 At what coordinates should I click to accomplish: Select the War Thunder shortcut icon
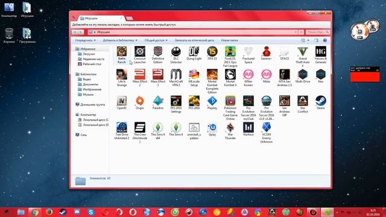point(230,131)
